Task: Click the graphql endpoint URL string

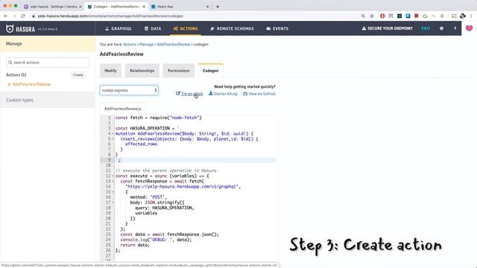Action: tap(182, 187)
